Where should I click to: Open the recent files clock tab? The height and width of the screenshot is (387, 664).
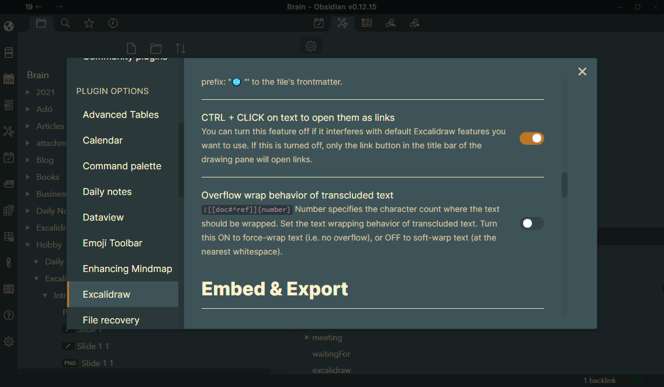pos(113,23)
